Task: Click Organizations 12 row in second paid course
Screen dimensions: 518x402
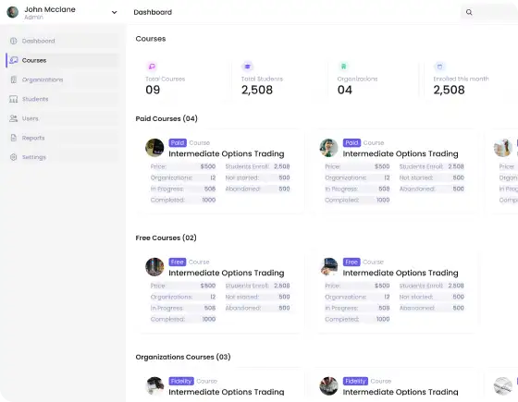Action: pyautogui.click(x=357, y=177)
